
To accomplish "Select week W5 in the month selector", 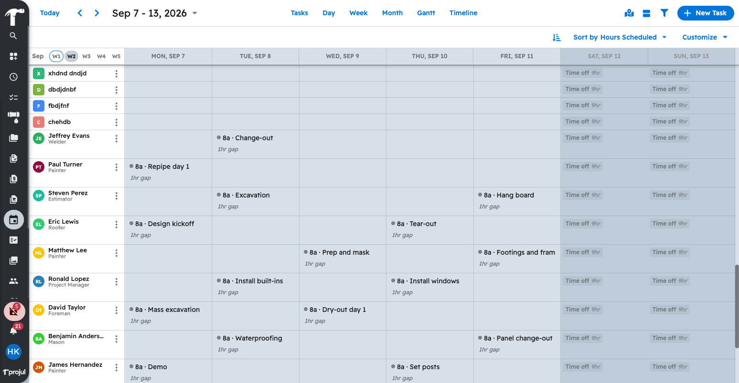I will 116,56.
